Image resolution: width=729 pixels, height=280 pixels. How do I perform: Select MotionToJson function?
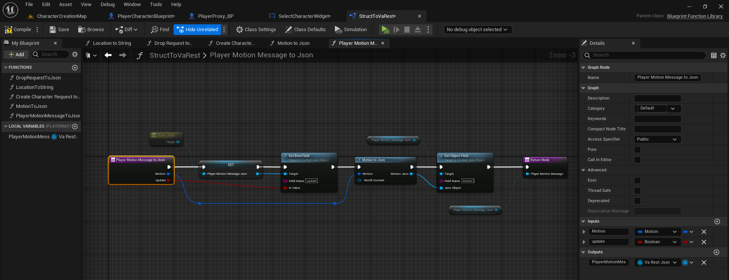pos(31,106)
